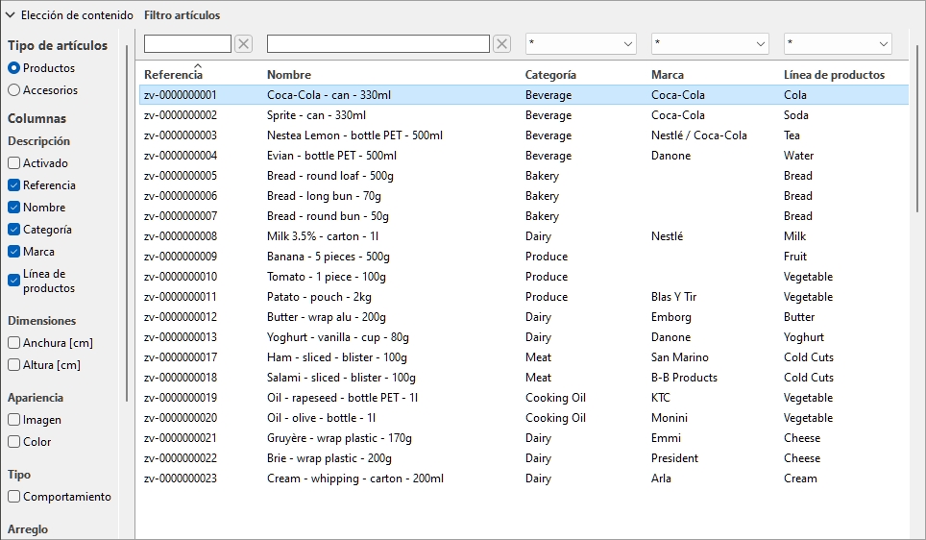Screen dimensions: 926x540
Task: Click the left options panel scrollbar
Action: click(x=127, y=225)
